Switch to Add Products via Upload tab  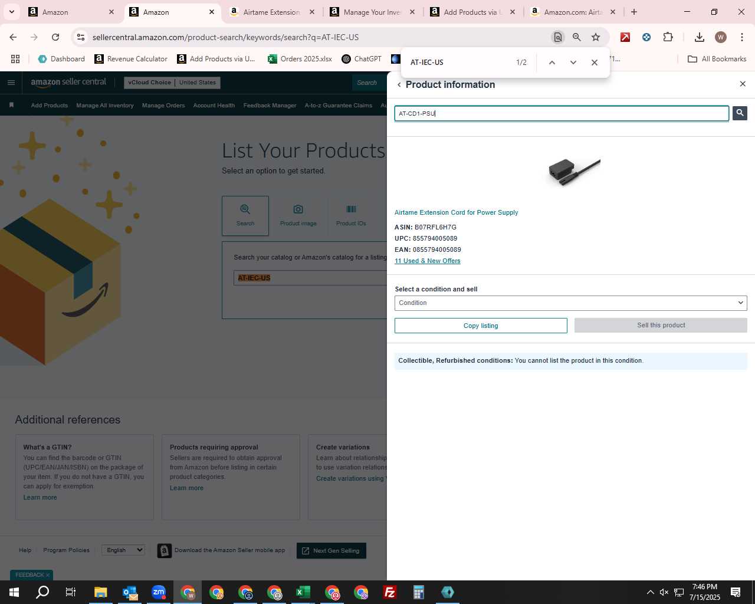point(473,12)
